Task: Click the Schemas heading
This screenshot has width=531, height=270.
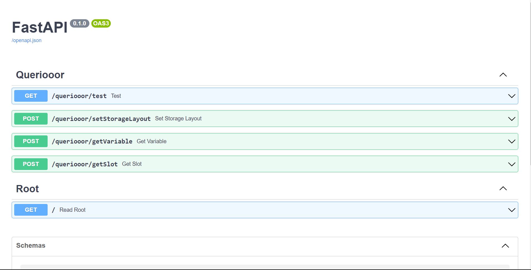Action: [x=31, y=245]
